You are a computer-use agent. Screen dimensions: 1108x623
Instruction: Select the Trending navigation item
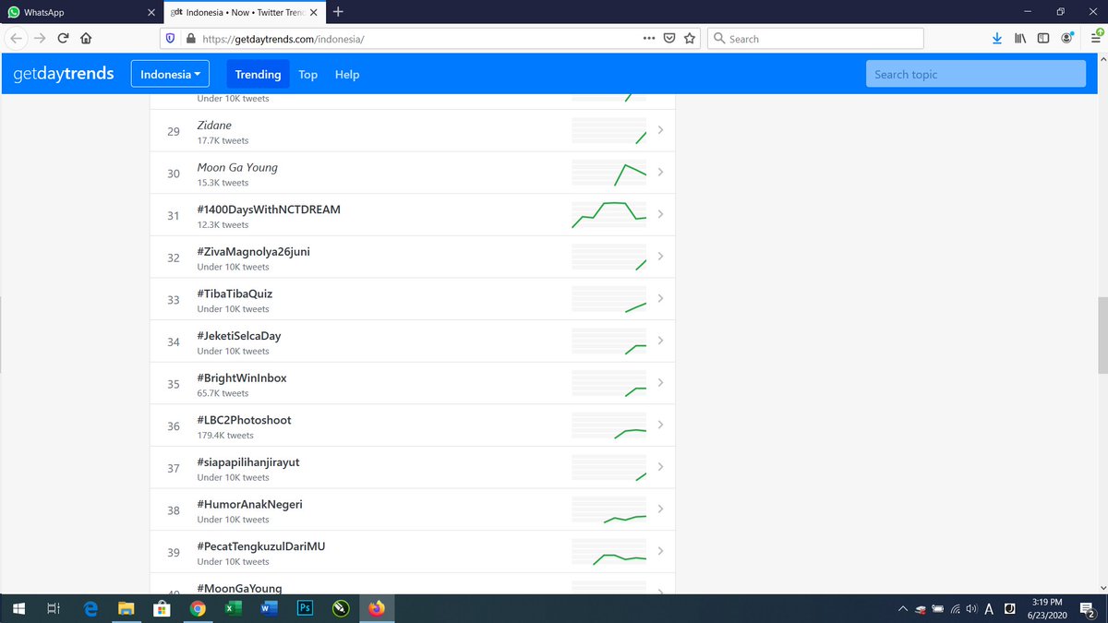coord(258,75)
